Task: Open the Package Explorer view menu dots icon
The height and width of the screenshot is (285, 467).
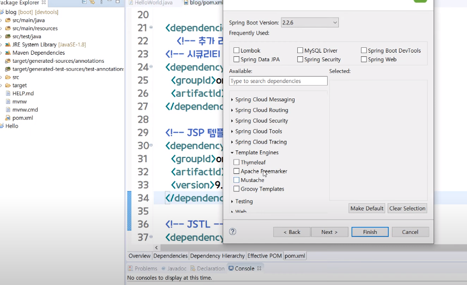Action: click(x=101, y=2)
